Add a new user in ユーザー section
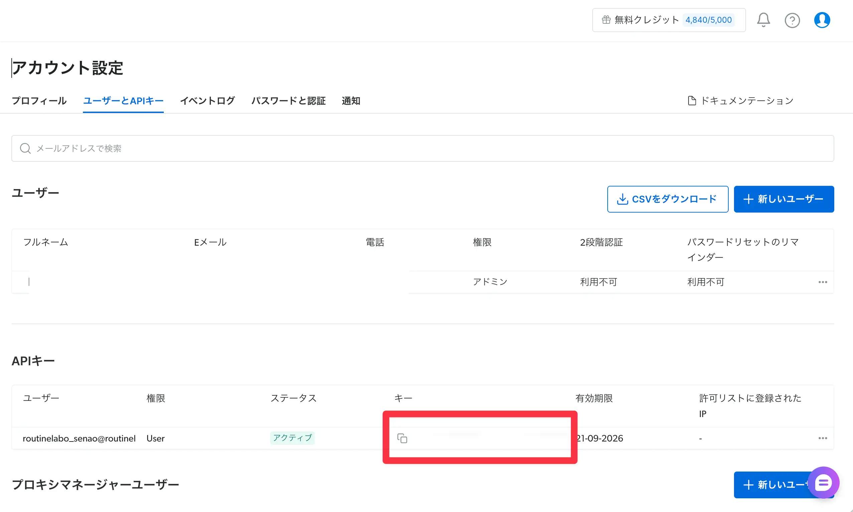 [x=784, y=199]
